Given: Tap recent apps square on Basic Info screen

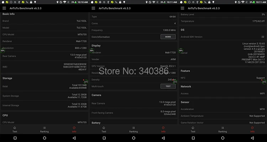Looking at the screenshot, I should [15, 138].
